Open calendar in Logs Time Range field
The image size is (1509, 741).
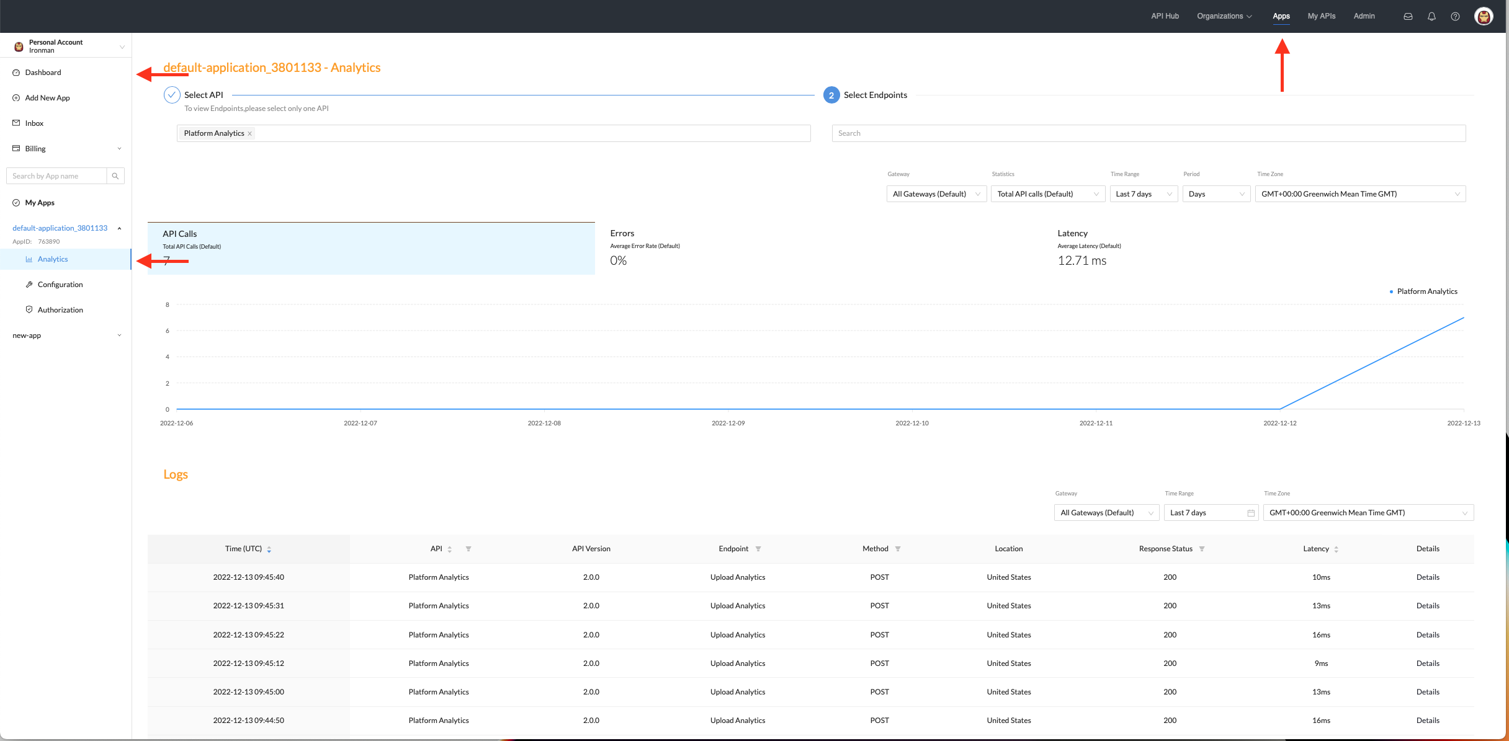coord(1251,513)
